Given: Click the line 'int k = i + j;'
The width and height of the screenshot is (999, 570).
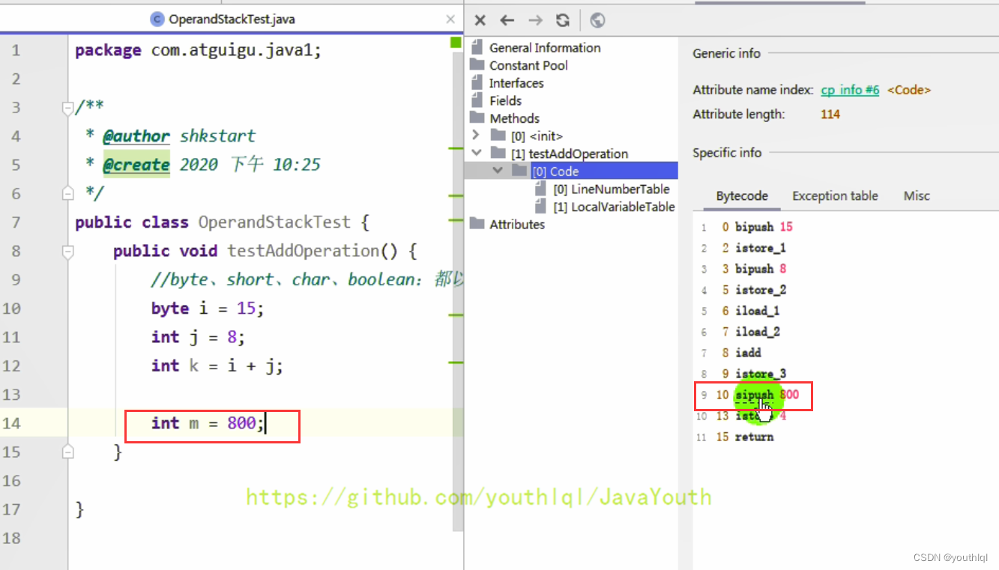Looking at the screenshot, I should click(217, 366).
